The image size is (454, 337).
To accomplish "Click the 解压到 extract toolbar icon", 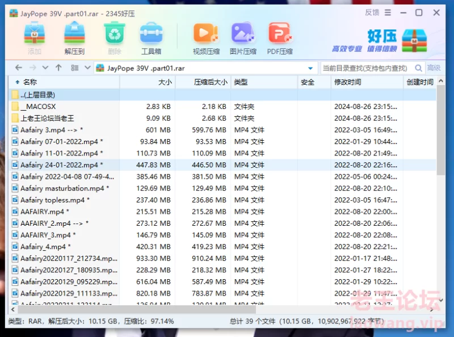I will click(74, 38).
